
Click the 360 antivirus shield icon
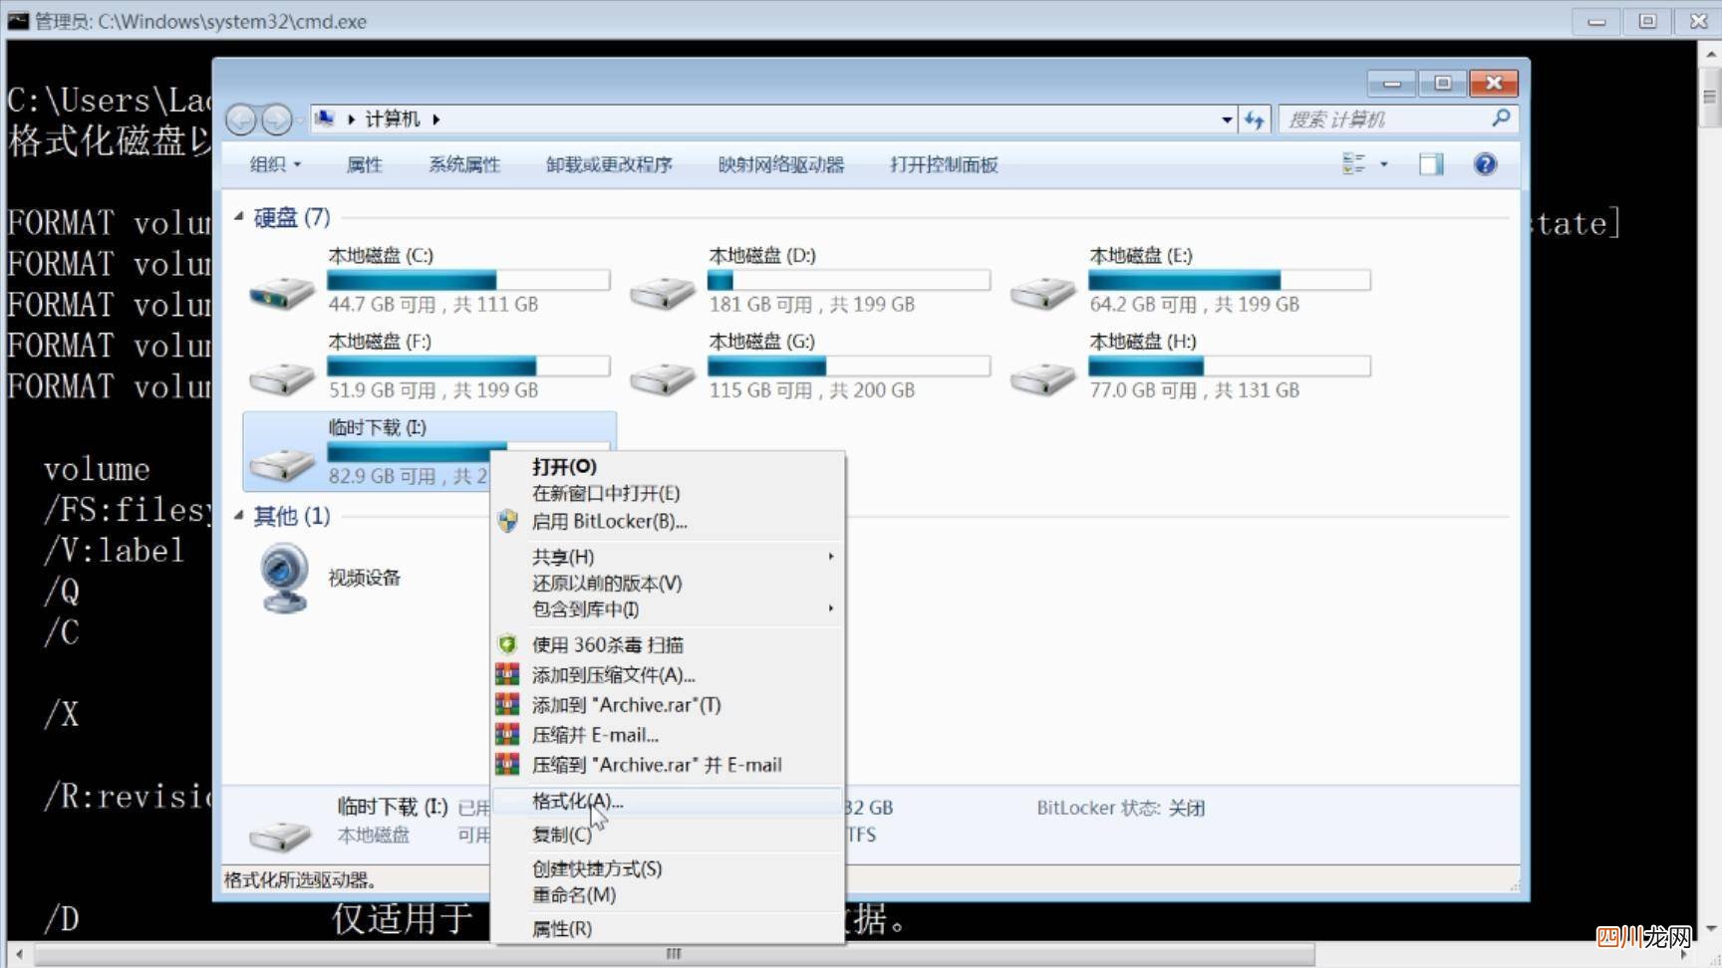click(507, 644)
